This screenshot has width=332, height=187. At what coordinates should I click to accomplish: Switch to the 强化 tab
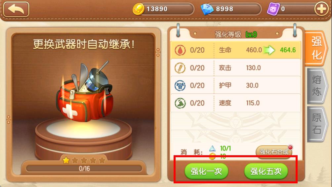coord(316,48)
